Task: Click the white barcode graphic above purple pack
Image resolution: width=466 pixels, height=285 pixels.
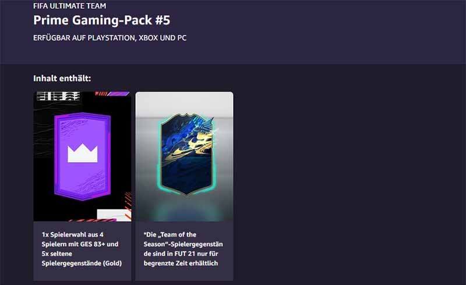Action: point(58,96)
